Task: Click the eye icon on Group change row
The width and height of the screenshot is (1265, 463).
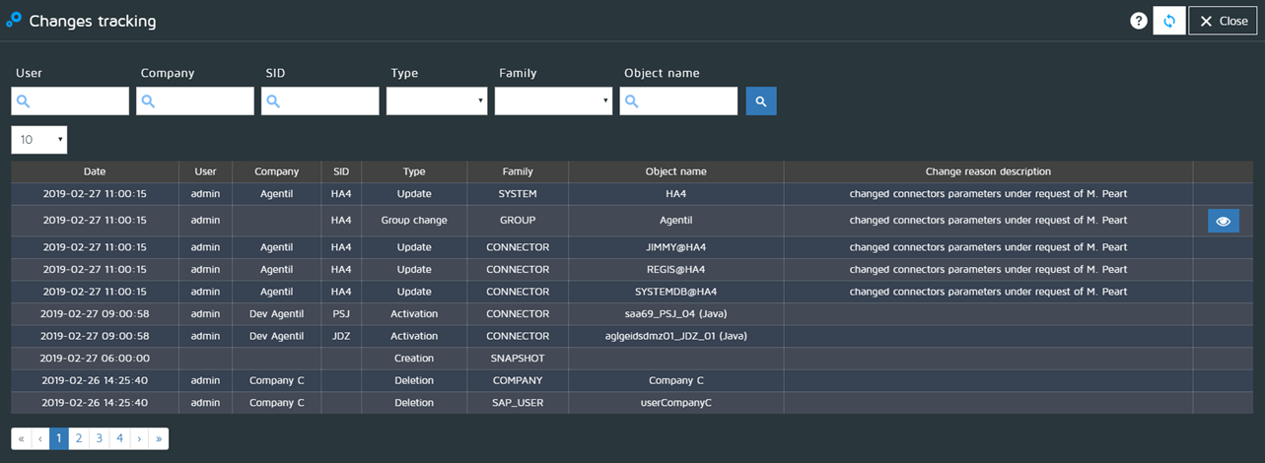Action: pos(1223,221)
